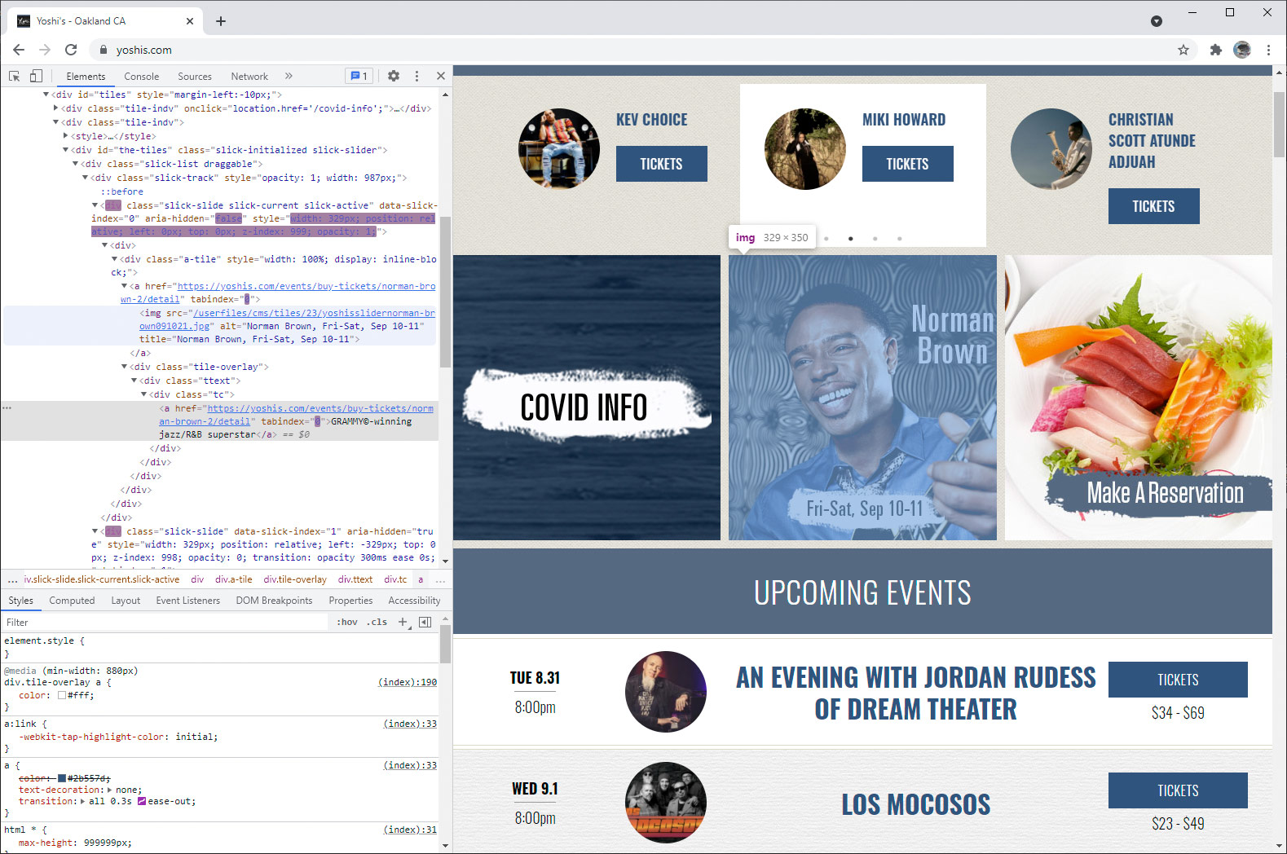Toggle the computed styles sidebar pane icon
This screenshot has width=1287, height=854.
(425, 622)
